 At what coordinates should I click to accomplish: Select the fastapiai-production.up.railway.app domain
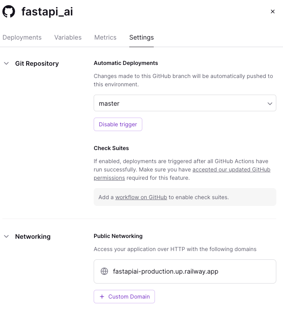tap(166, 271)
